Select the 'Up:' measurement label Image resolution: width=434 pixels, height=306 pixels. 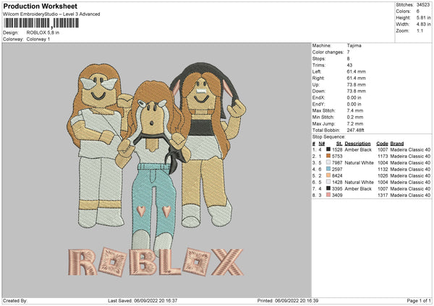(316, 84)
